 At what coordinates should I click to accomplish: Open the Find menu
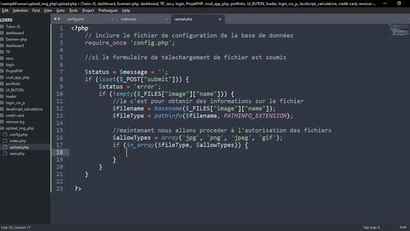coord(36,10)
